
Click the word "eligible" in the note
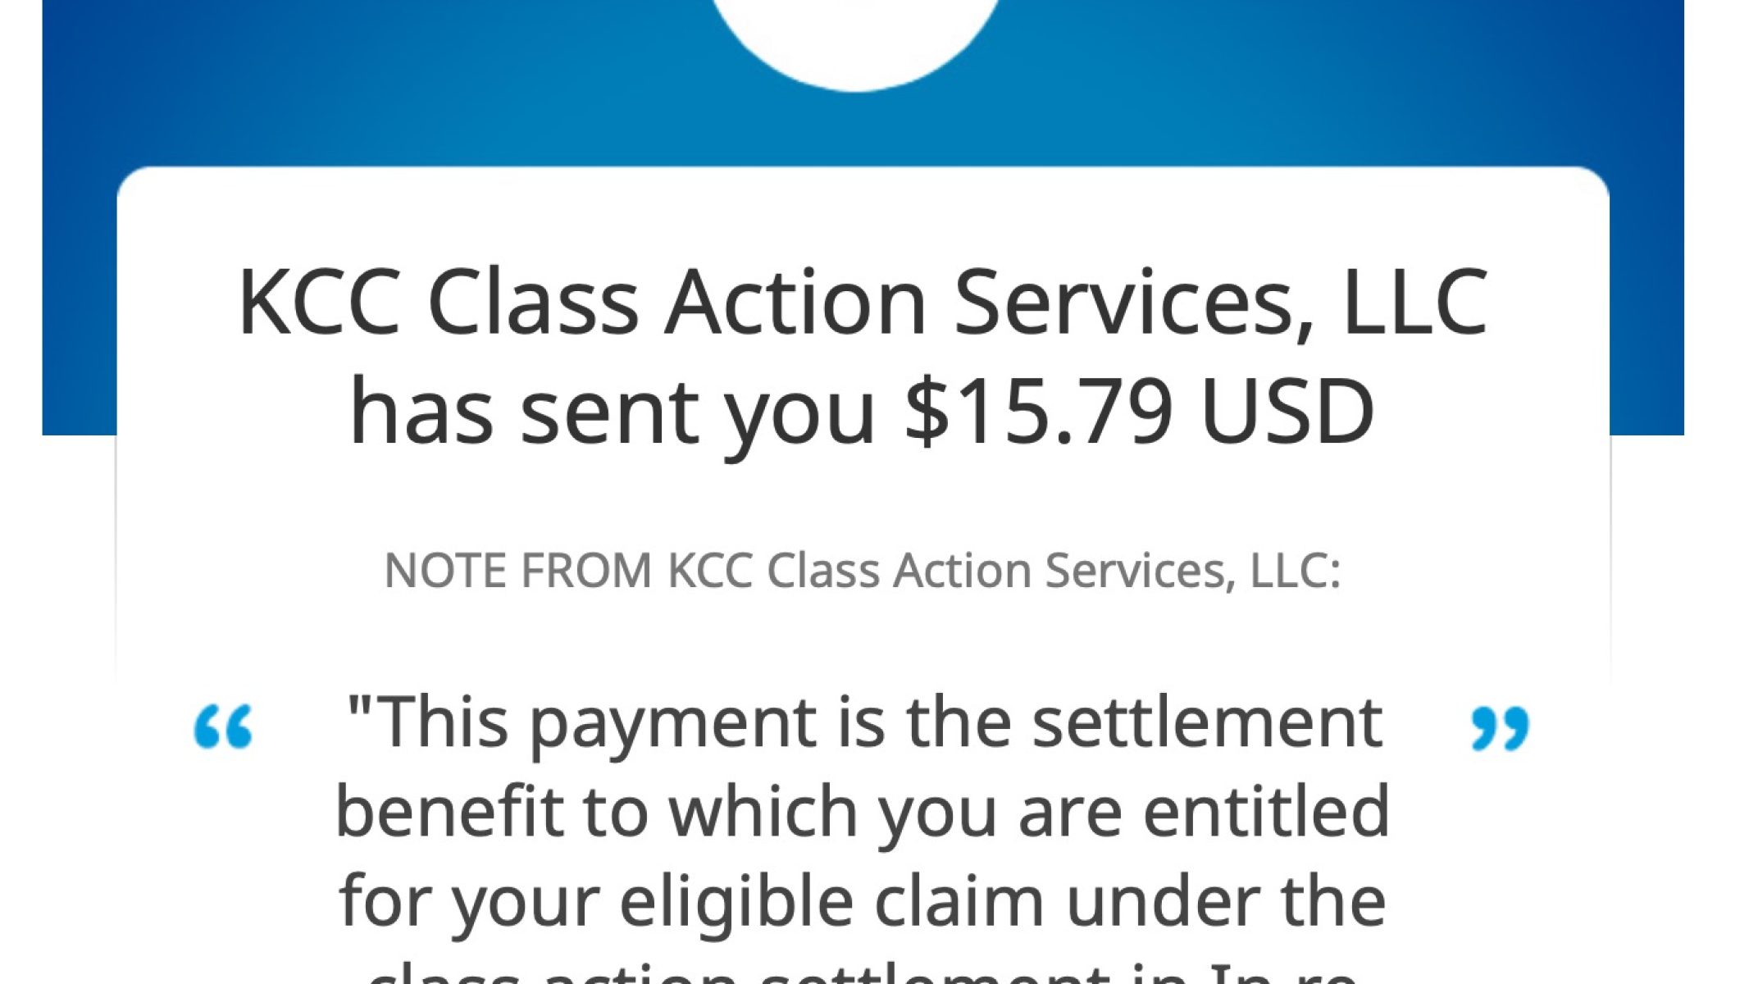tap(736, 902)
